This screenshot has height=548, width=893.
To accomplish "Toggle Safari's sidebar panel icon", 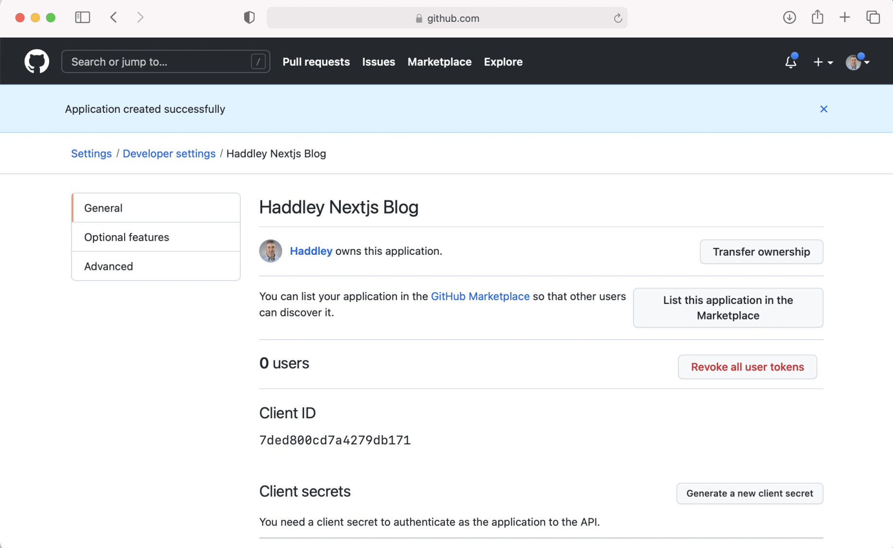I will coord(83,18).
